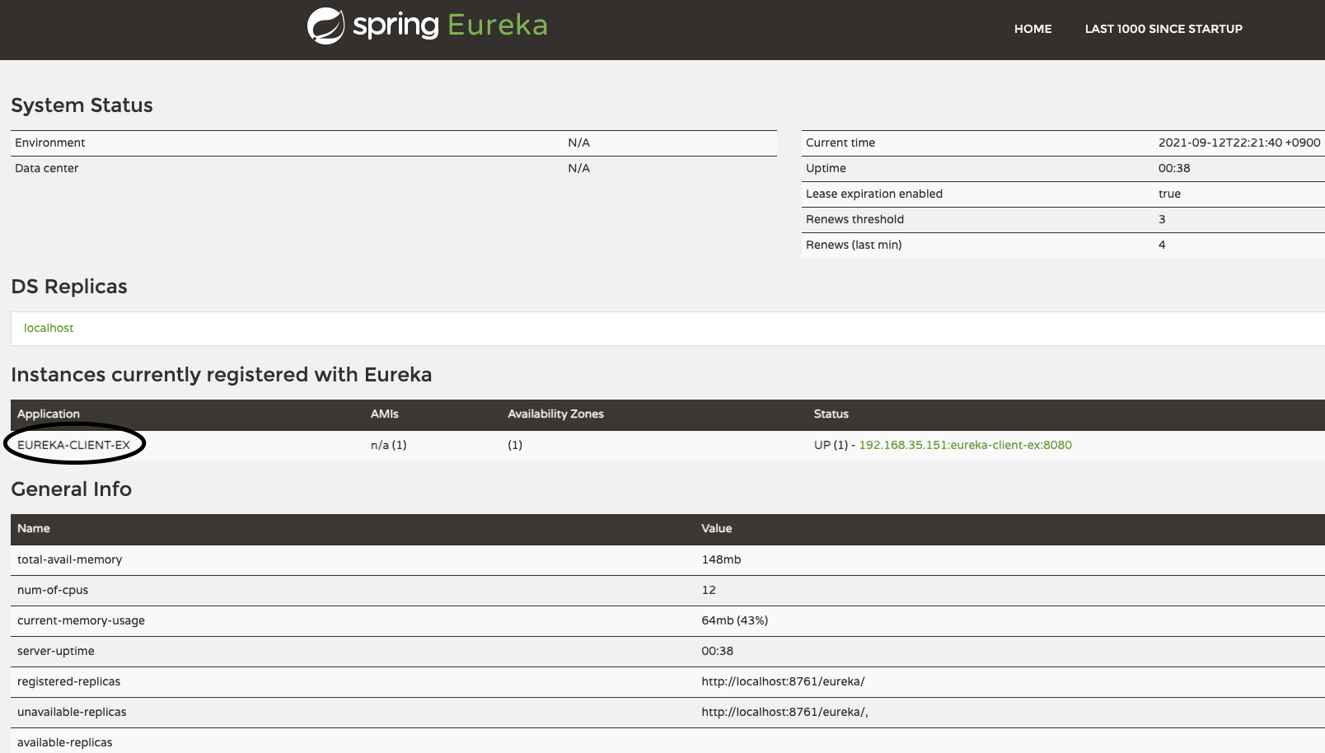Select the Current time label
The width and height of the screenshot is (1325, 753).
tap(840, 143)
